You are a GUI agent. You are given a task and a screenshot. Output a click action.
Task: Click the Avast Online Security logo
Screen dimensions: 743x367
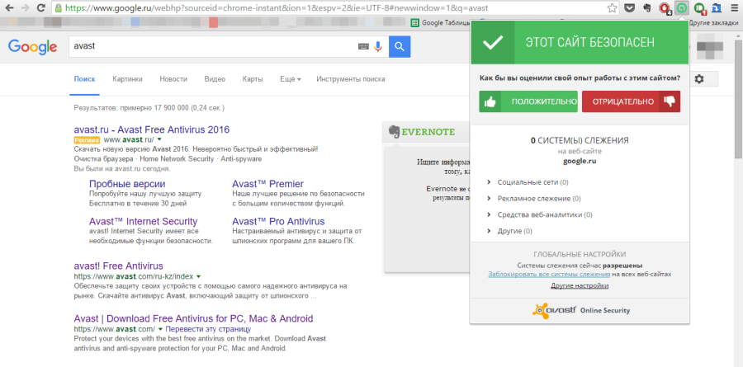pyautogui.click(x=580, y=310)
